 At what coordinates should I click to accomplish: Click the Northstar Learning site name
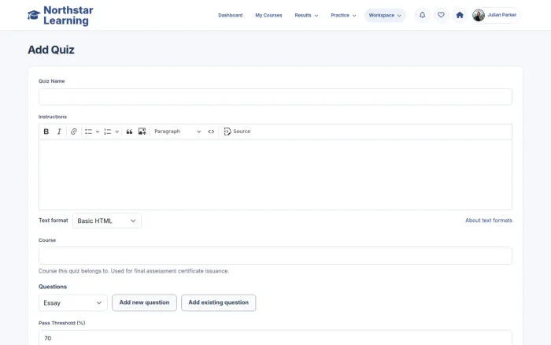point(68,16)
